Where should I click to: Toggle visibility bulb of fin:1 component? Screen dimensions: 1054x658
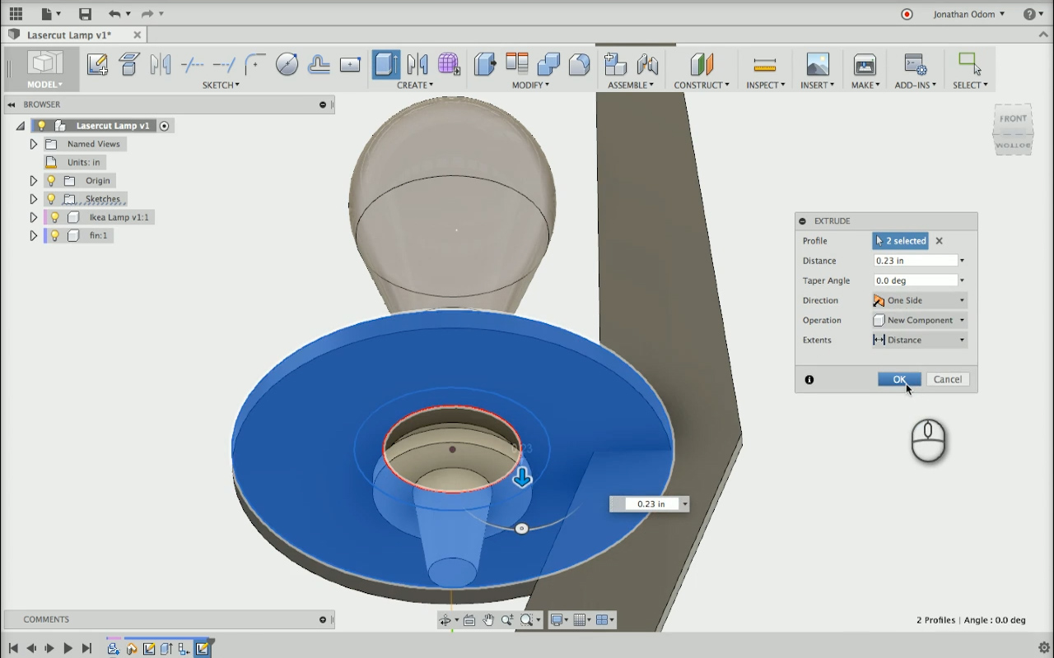point(55,235)
